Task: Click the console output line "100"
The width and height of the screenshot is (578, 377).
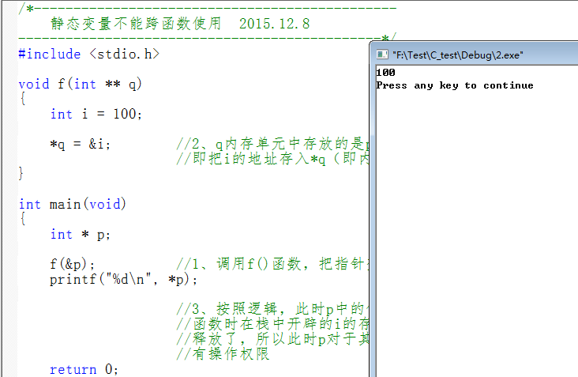Action: pyautogui.click(x=385, y=72)
